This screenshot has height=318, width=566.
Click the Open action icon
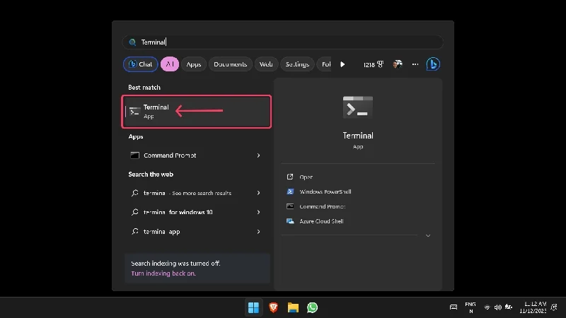[290, 177]
